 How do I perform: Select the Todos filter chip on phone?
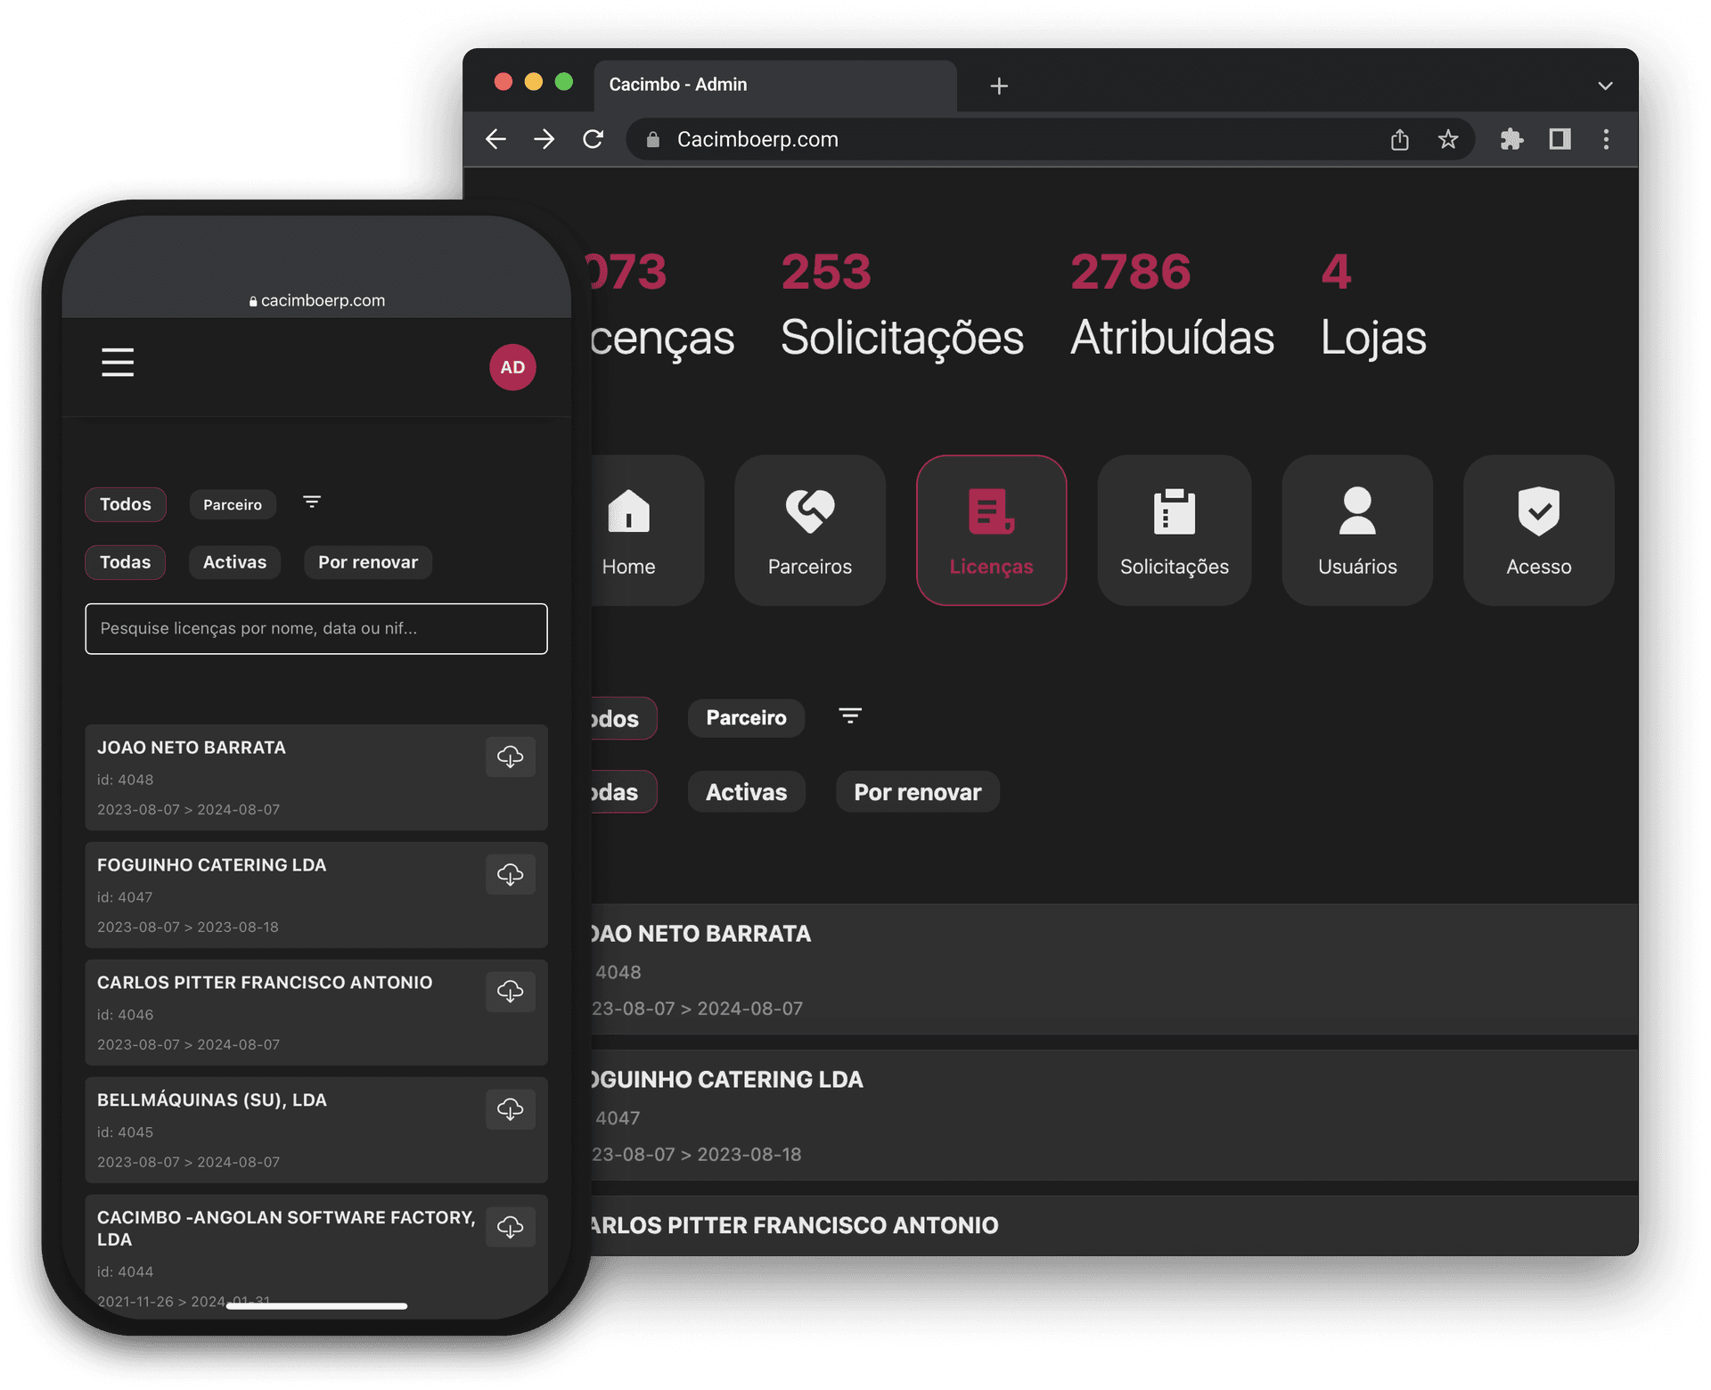[126, 504]
